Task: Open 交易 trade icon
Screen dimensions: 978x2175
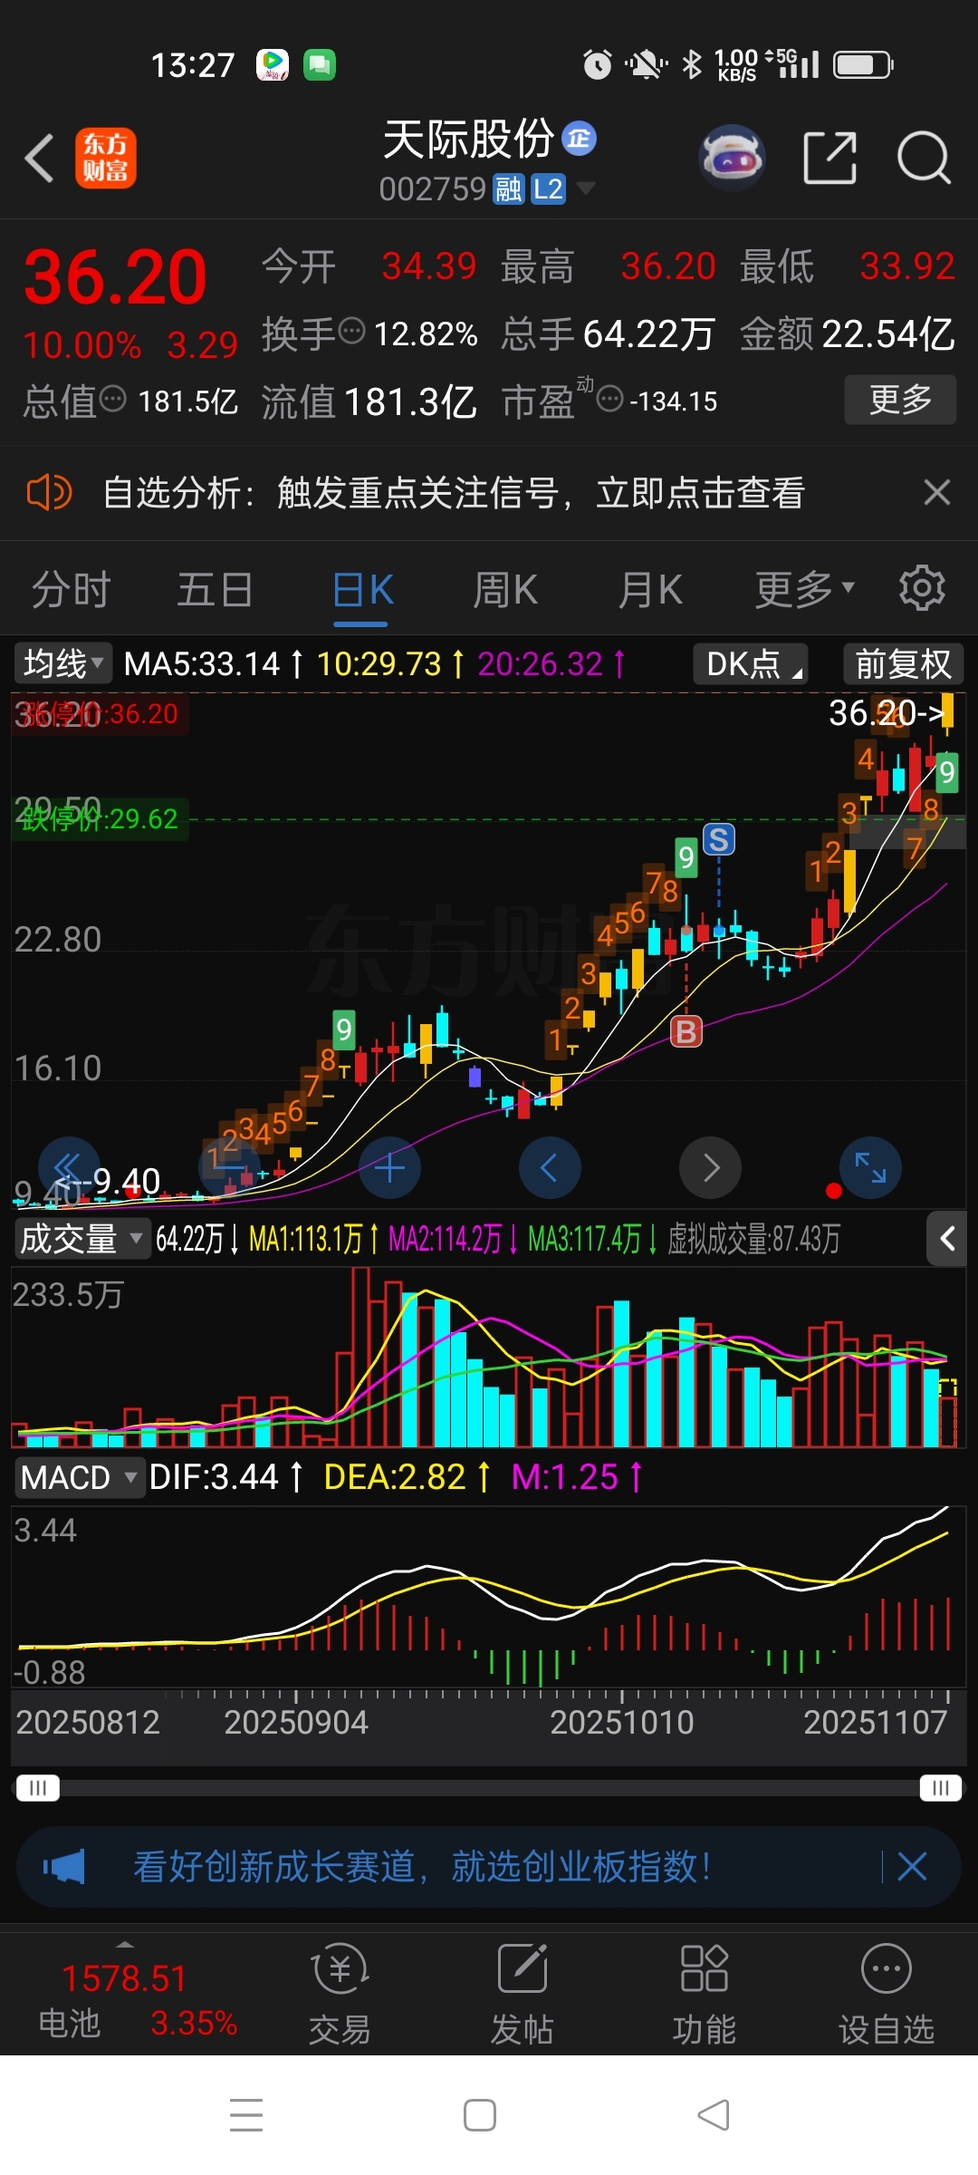Action: (x=340, y=1994)
